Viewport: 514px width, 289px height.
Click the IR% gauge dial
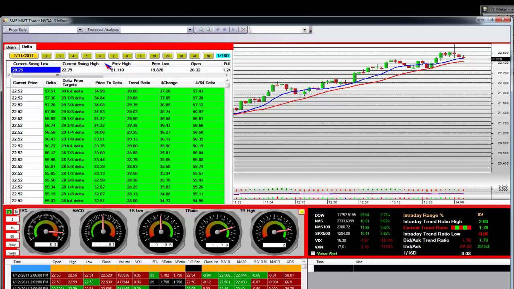click(x=46, y=231)
